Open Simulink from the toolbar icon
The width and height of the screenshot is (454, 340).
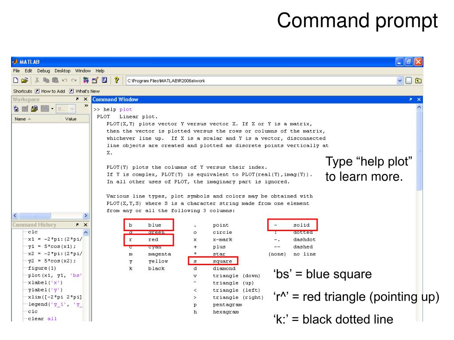(x=86, y=81)
